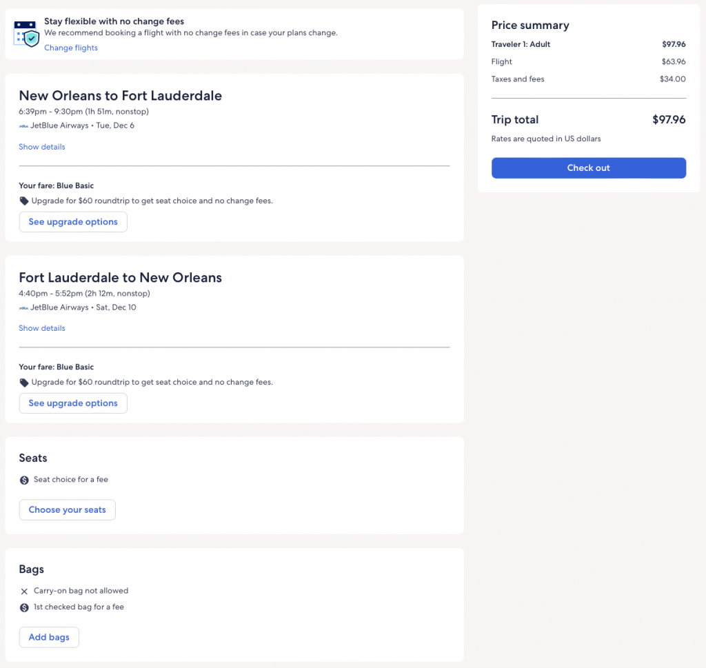Click the dollar icon beside 1st checked bag
Image resolution: width=706 pixels, height=668 pixels.
pyautogui.click(x=24, y=608)
